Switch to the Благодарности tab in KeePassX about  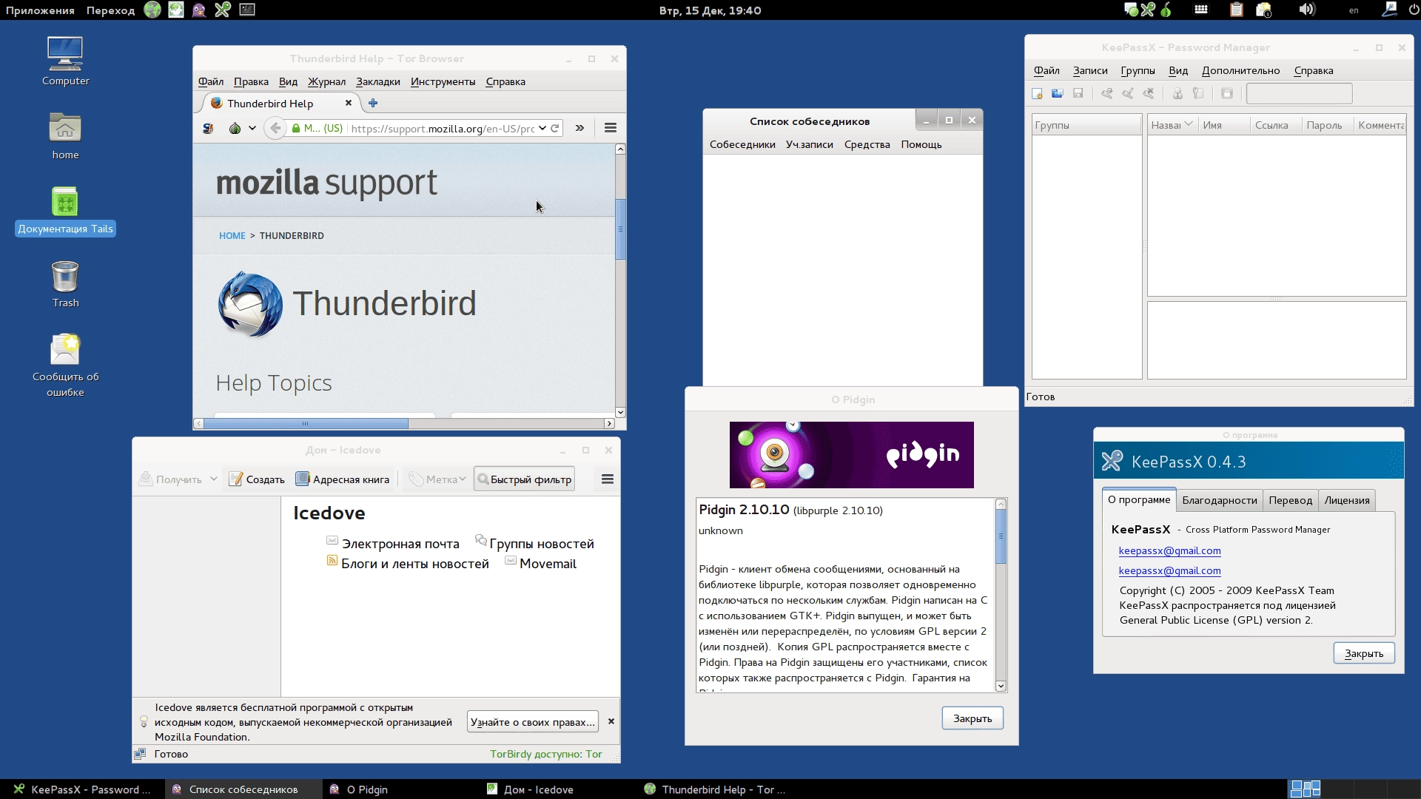click(1219, 501)
